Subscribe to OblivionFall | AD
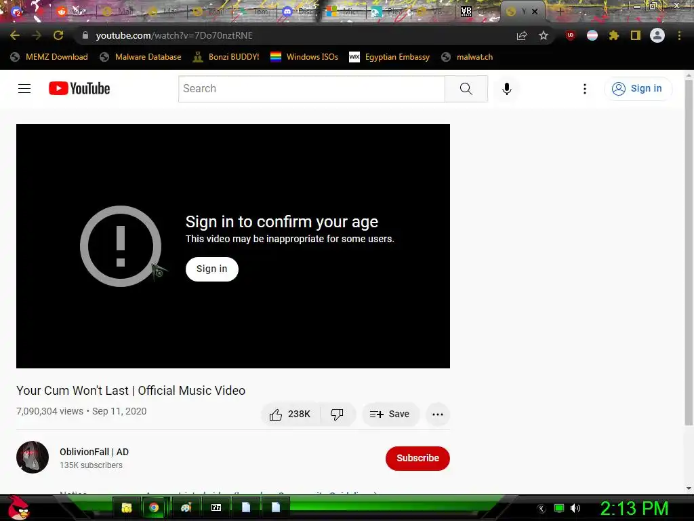The height and width of the screenshot is (521, 694). (x=417, y=458)
